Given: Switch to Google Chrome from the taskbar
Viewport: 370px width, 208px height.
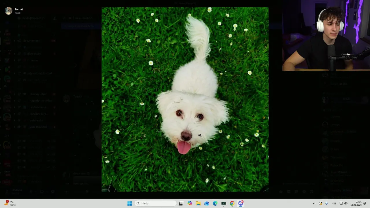Looking at the screenshot, I should tap(232, 203).
